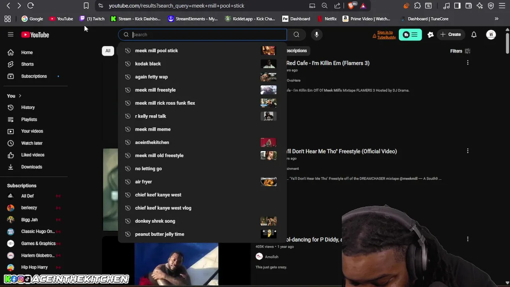Open the extensions puzzle piece menu
Screen dimensions: 510x287
pos(417,6)
